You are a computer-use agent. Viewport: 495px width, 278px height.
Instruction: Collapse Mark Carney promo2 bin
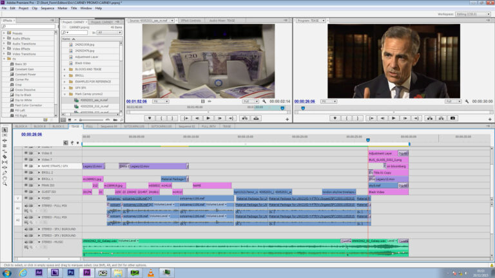[64, 94]
